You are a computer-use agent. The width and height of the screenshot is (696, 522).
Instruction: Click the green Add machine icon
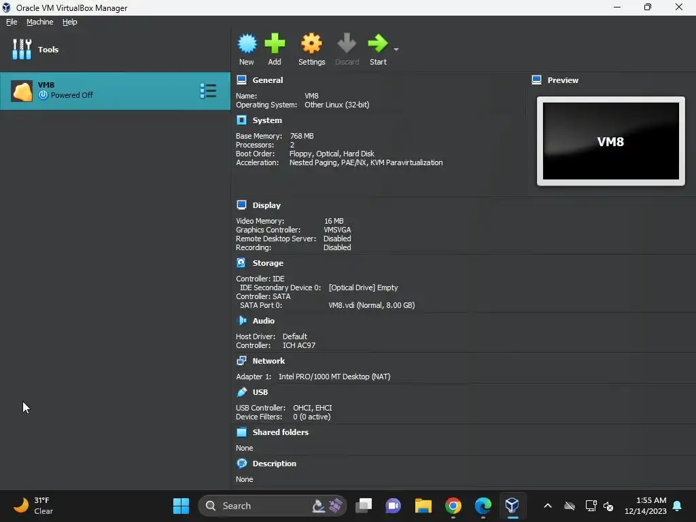(x=275, y=43)
